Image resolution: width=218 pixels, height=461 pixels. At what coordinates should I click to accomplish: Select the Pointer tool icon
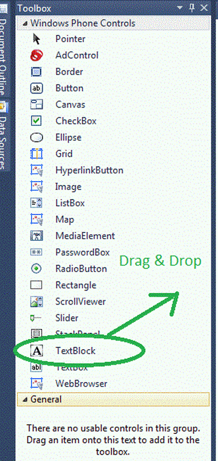(36, 39)
